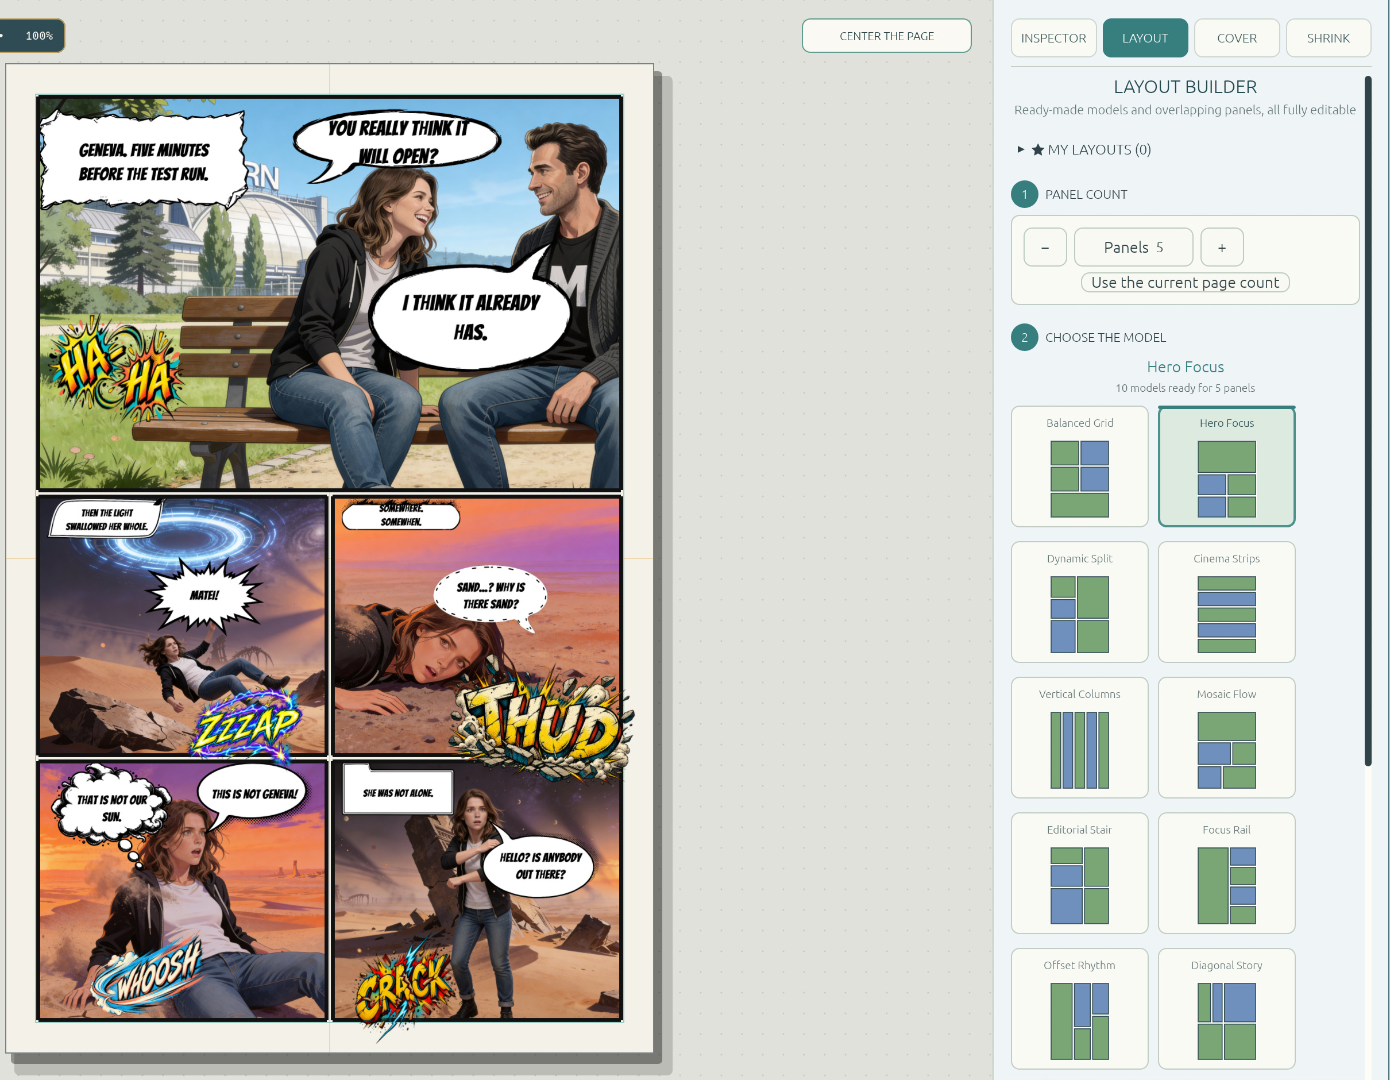
Task: Click Use the current page count
Action: pos(1185,283)
